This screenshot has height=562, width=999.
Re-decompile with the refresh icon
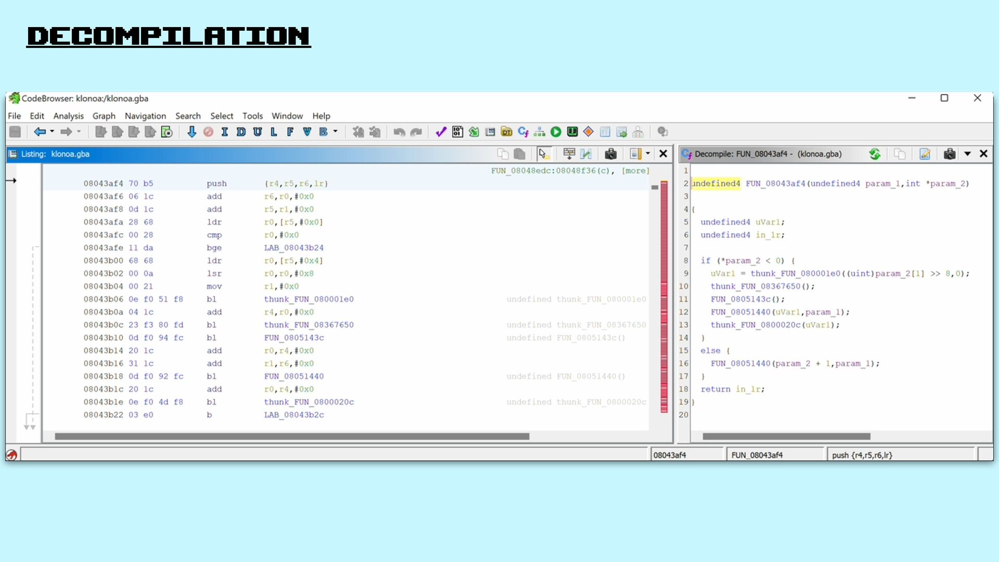click(x=875, y=154)
